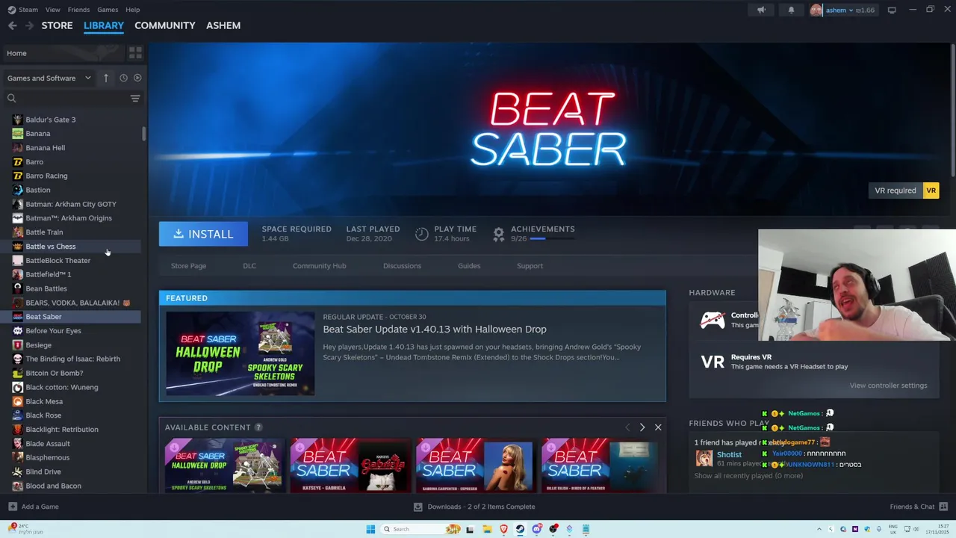Open Brave browser from taskbar
The width and height of the screenshot is (956, 538).
[503, 529]
